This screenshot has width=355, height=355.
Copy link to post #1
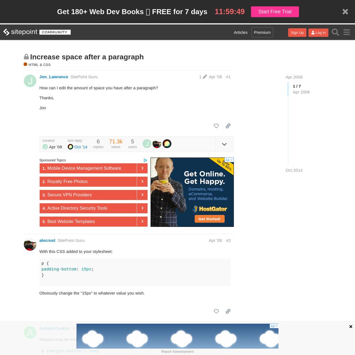click(x=228, y=126)
